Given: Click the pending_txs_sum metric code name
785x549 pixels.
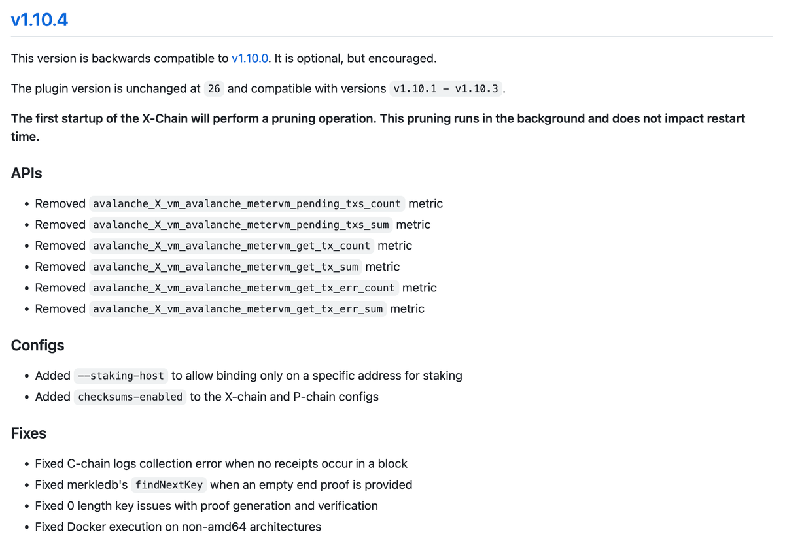Looking at the screenshot, I should click(x=241, y=225).
